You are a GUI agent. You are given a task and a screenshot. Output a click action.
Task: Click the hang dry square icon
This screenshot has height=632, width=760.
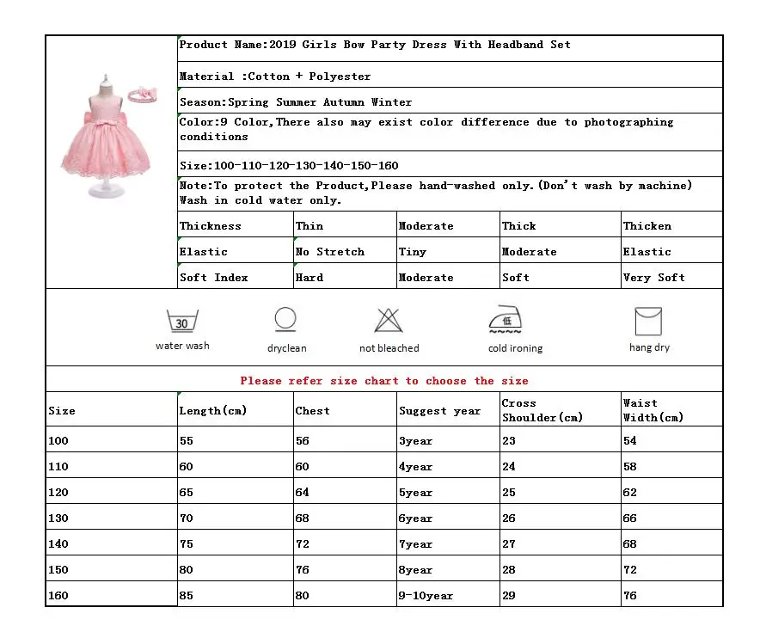pos(648,321)
